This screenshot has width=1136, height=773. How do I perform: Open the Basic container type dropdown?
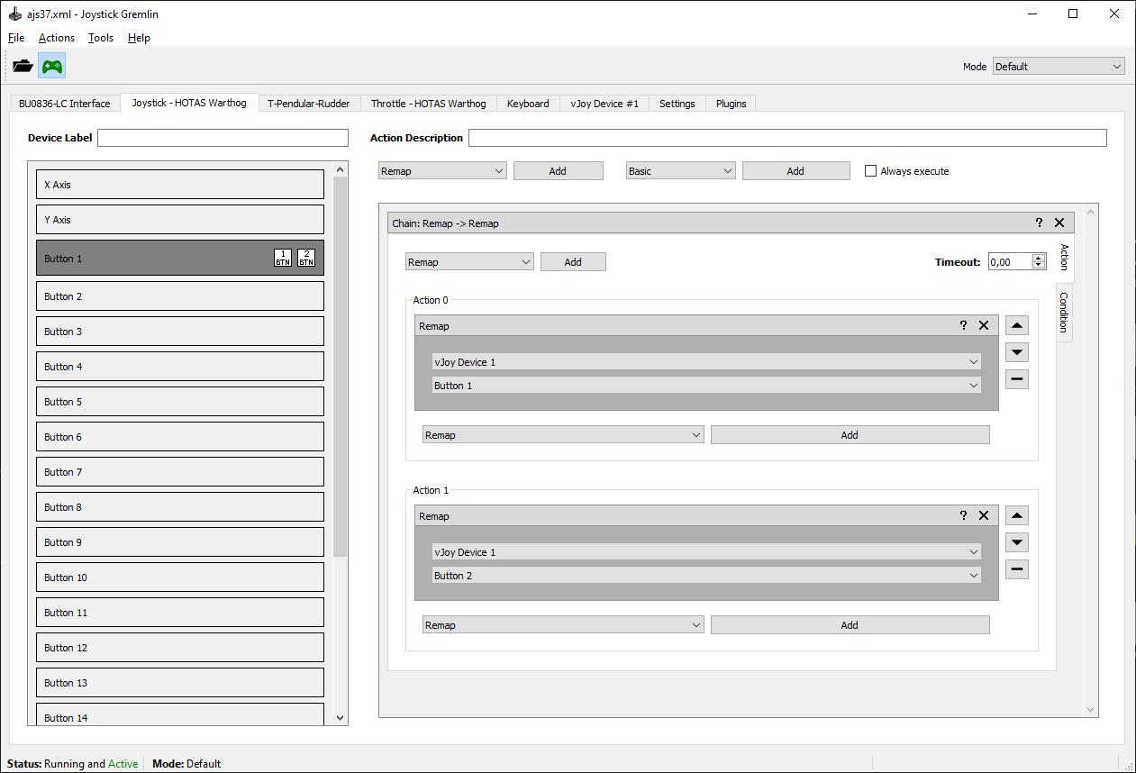tap(681, 171)
